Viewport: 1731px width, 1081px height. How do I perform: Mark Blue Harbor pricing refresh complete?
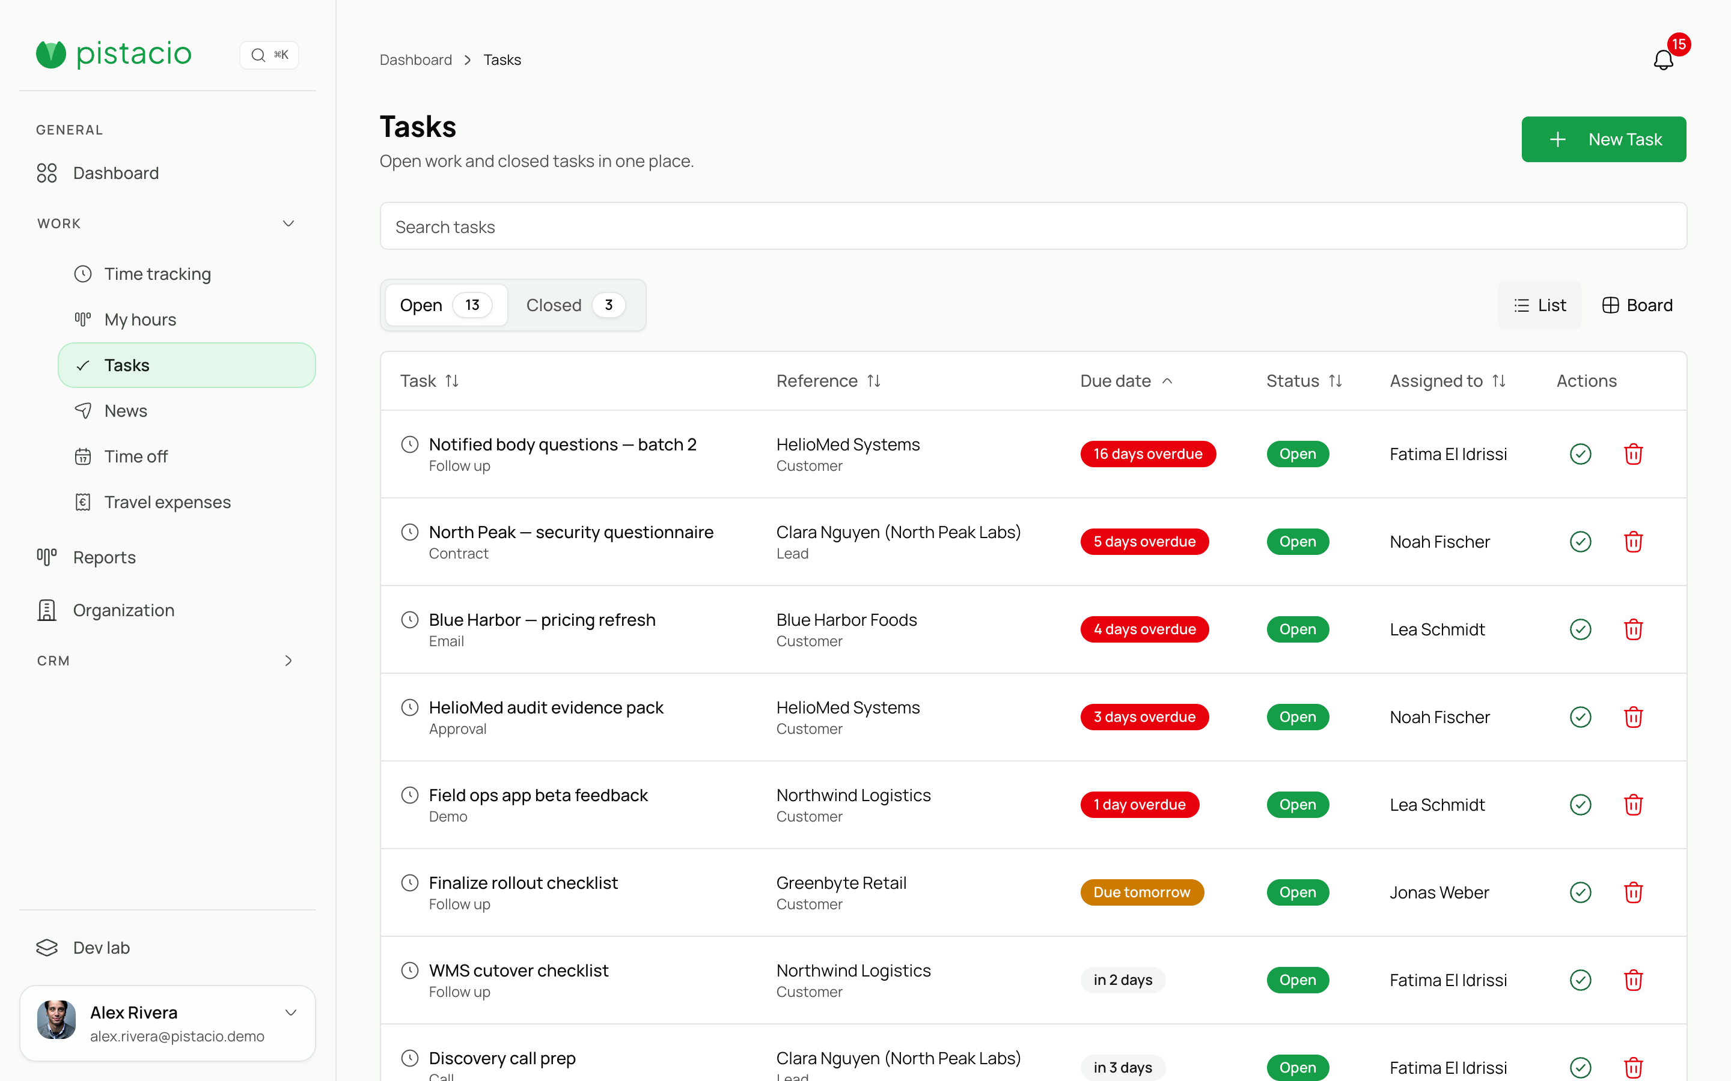[1580, 629]
